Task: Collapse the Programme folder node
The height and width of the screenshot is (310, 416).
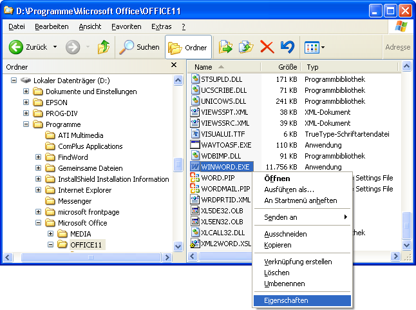Action: (x=26, y=124)
